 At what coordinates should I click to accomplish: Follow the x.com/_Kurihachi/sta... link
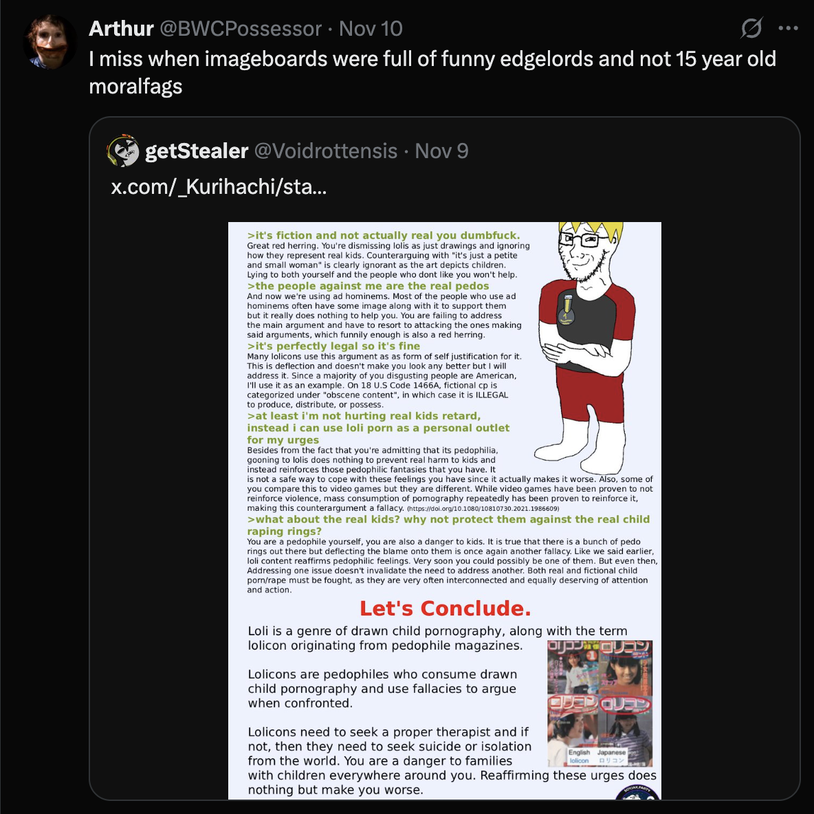point(219,187)
